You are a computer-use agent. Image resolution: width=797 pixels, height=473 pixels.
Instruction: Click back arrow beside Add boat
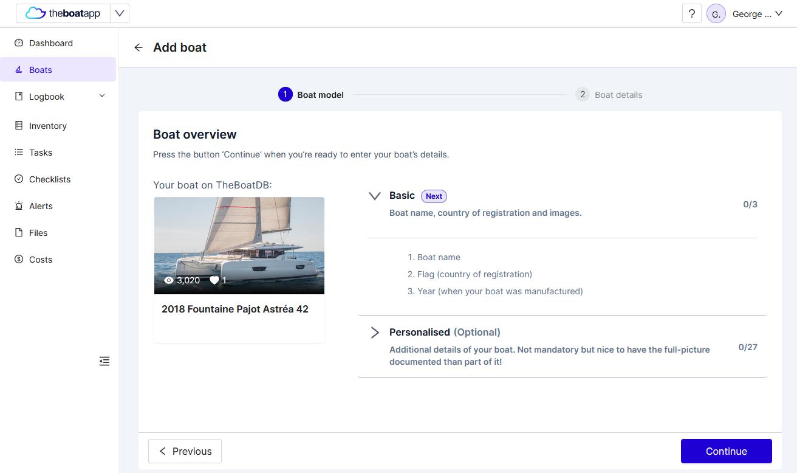[x=139, y=47]
